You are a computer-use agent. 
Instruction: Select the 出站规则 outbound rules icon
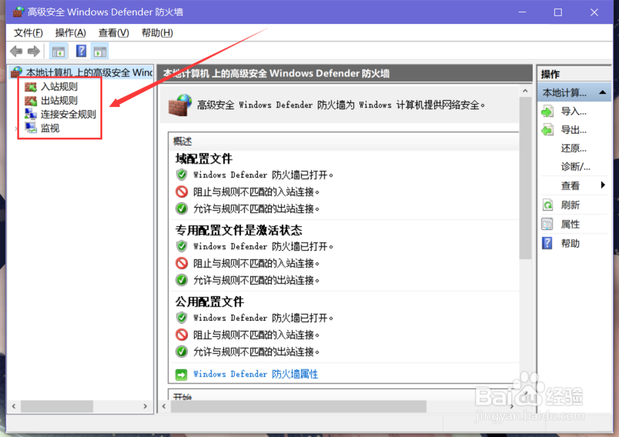tap(30, 101)
